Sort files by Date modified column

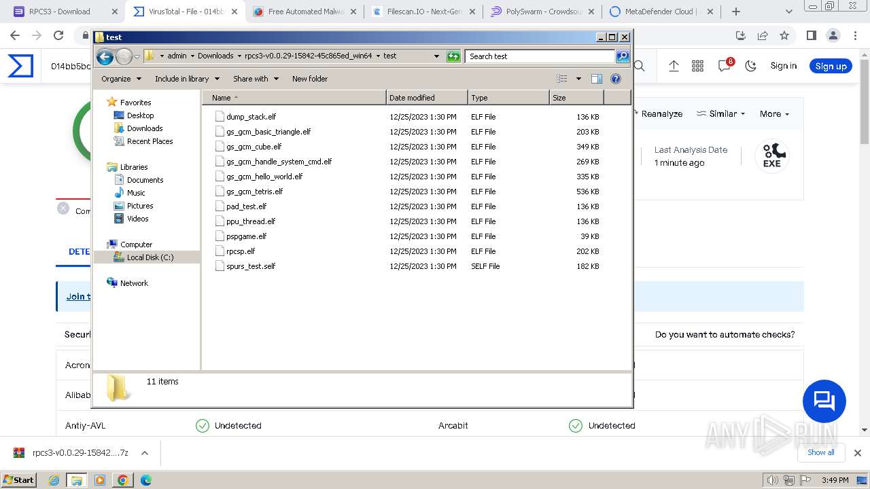[427, 98]
